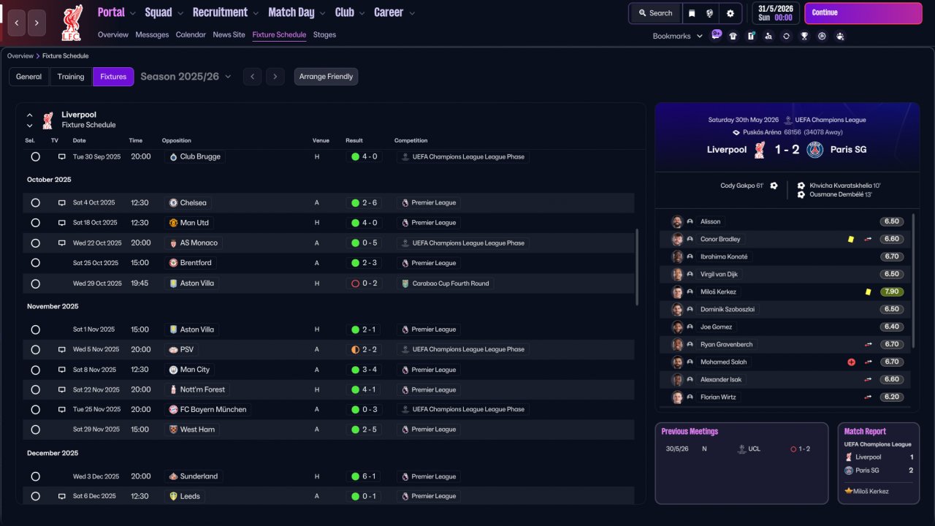
Task: Click the TV icon on the Chelsea fixture row
Action: tap(62, 202)
